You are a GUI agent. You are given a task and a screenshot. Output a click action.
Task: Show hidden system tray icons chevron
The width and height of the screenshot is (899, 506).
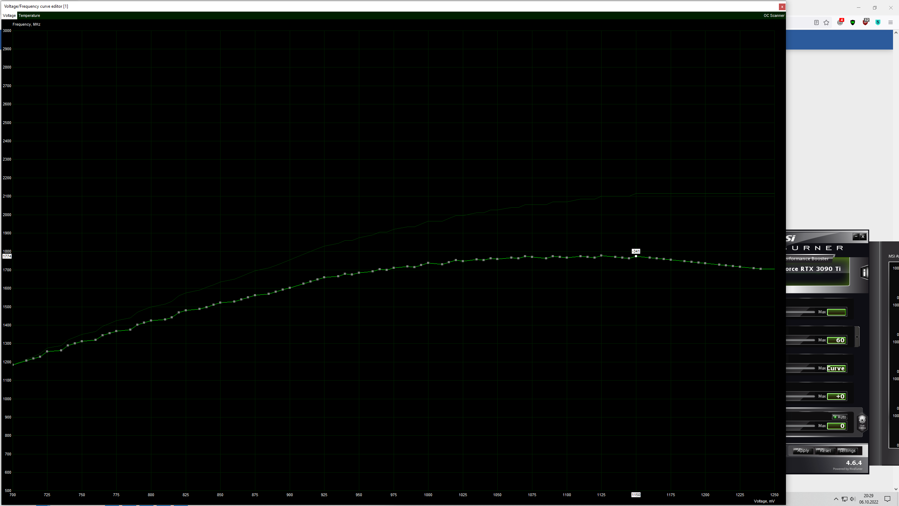point(836,499)
